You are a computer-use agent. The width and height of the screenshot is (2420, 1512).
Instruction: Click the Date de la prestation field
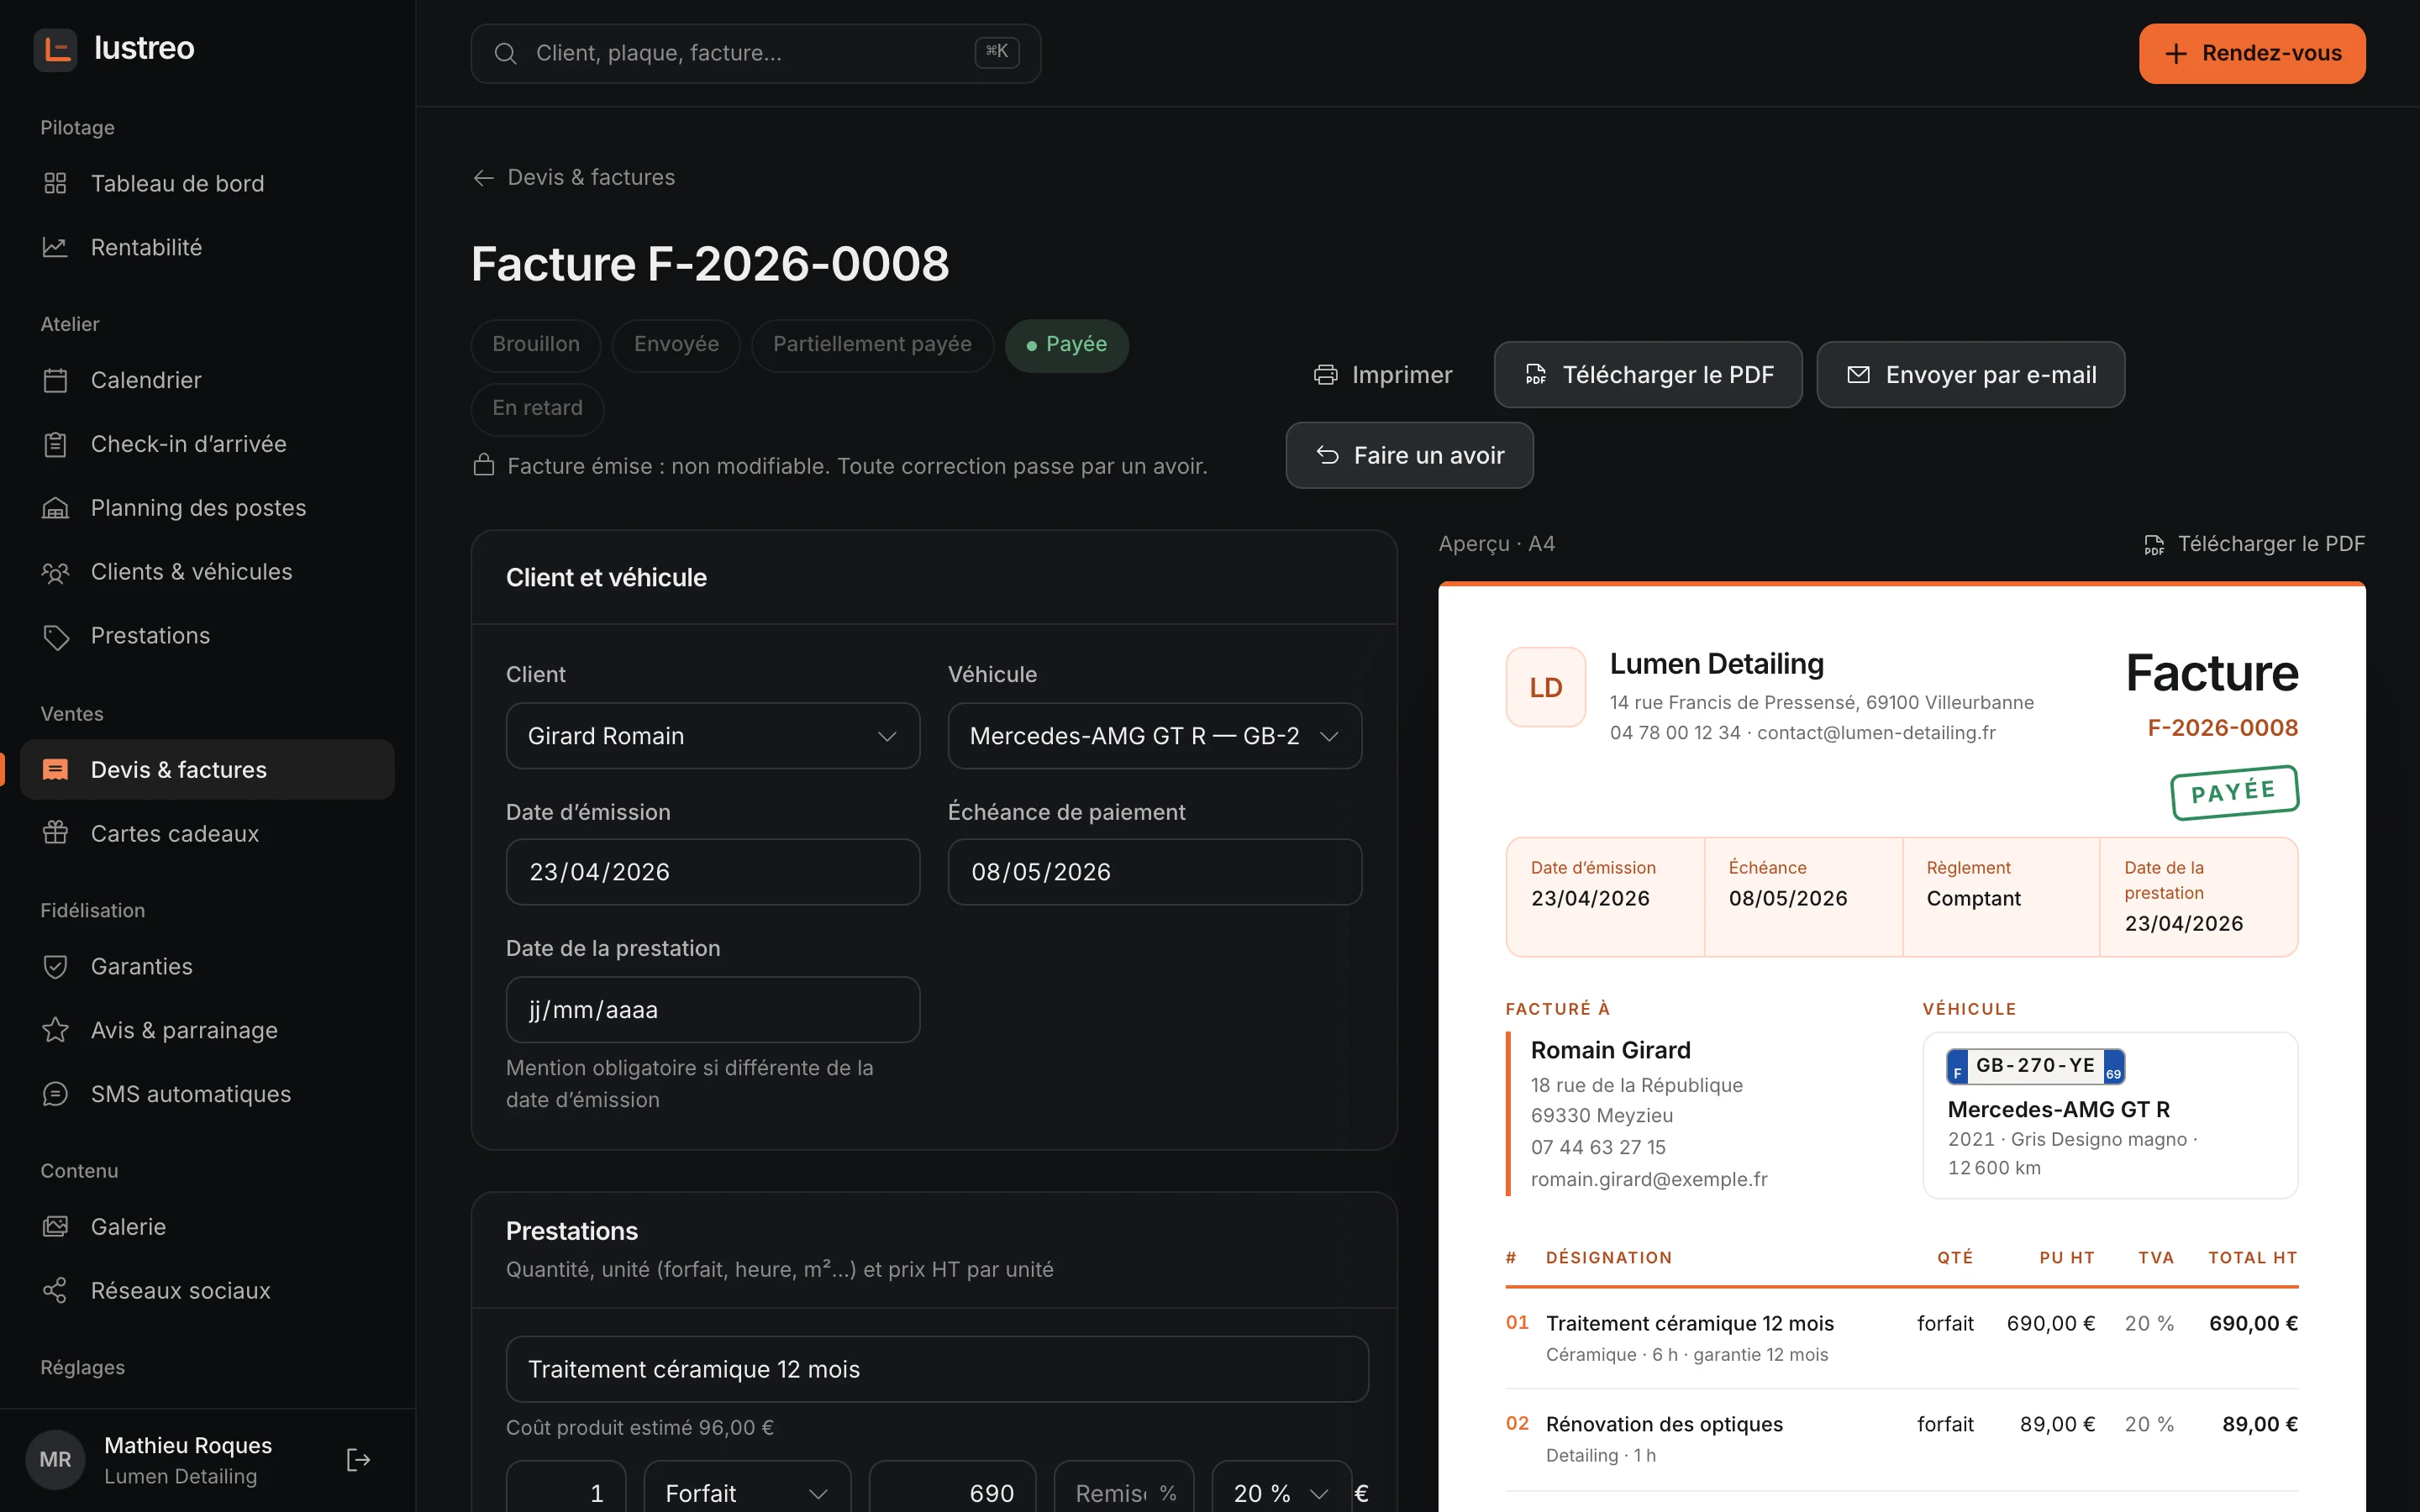713,1010
